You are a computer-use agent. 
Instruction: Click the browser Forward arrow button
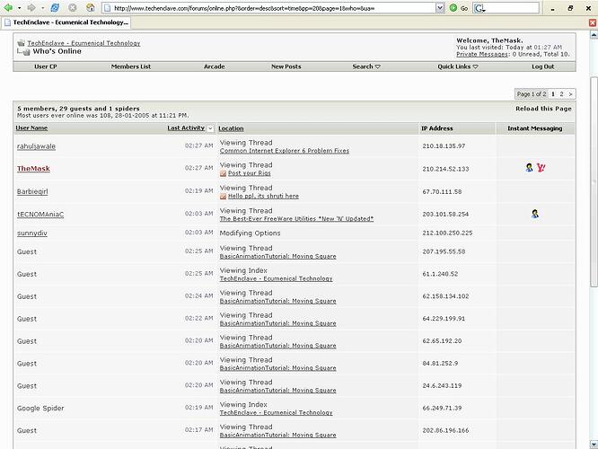pos(31,7)
